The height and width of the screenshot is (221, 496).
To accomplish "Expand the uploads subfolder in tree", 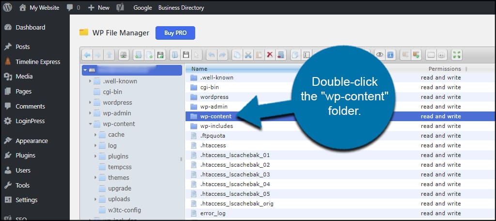I will pos(95,199).
